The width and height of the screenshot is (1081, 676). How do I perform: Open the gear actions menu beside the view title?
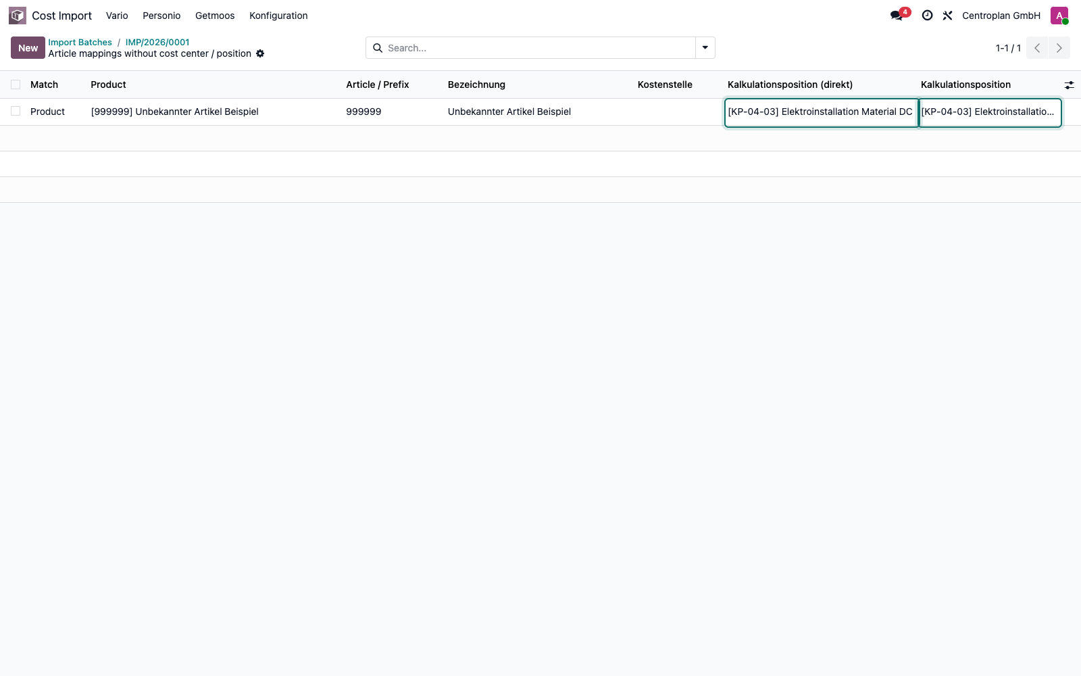[x=260, y=53]
